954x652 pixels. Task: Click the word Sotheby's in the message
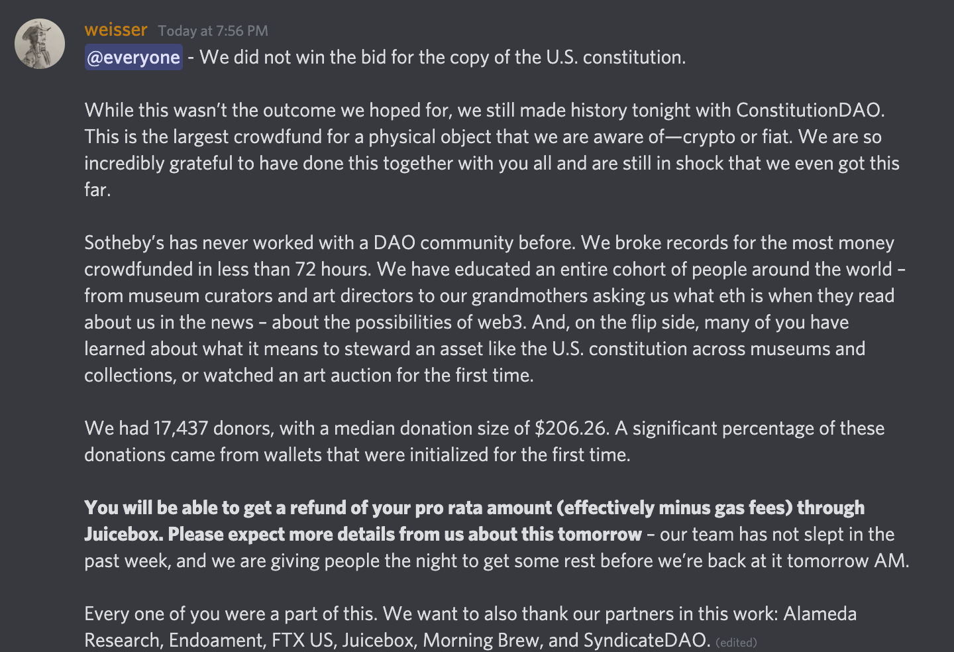pos(124,243)
